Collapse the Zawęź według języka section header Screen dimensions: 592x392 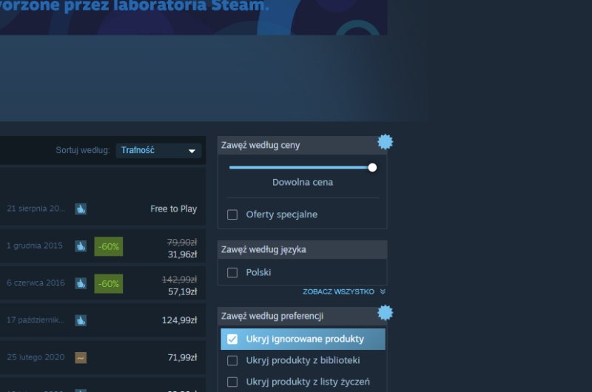coord(302,249)
